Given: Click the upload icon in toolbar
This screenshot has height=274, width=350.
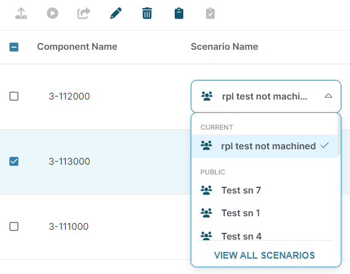Looking at the screenshot, I should [x=21, y=14].
